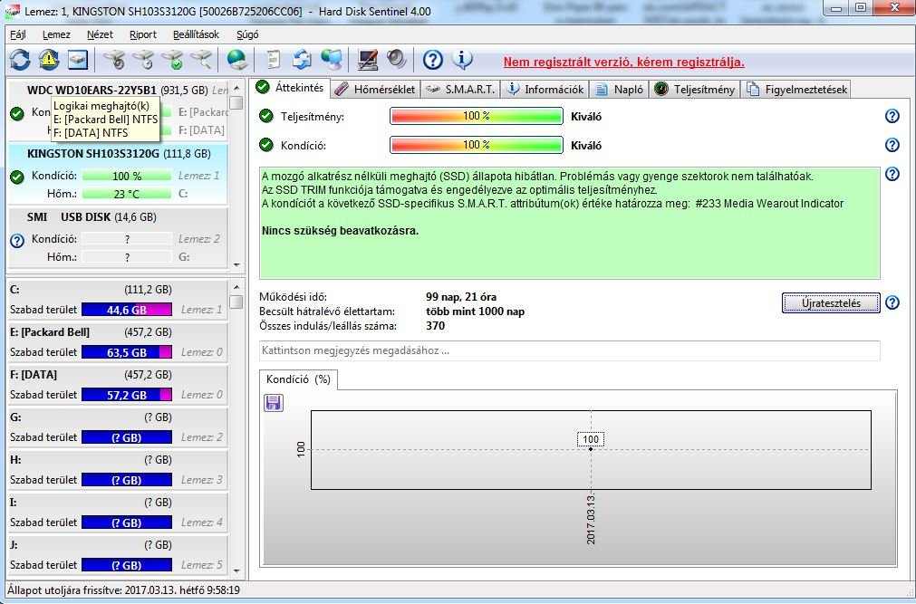Click F: free space 57,2 GB bar
The image size is (916, 604).
(127, 395)
